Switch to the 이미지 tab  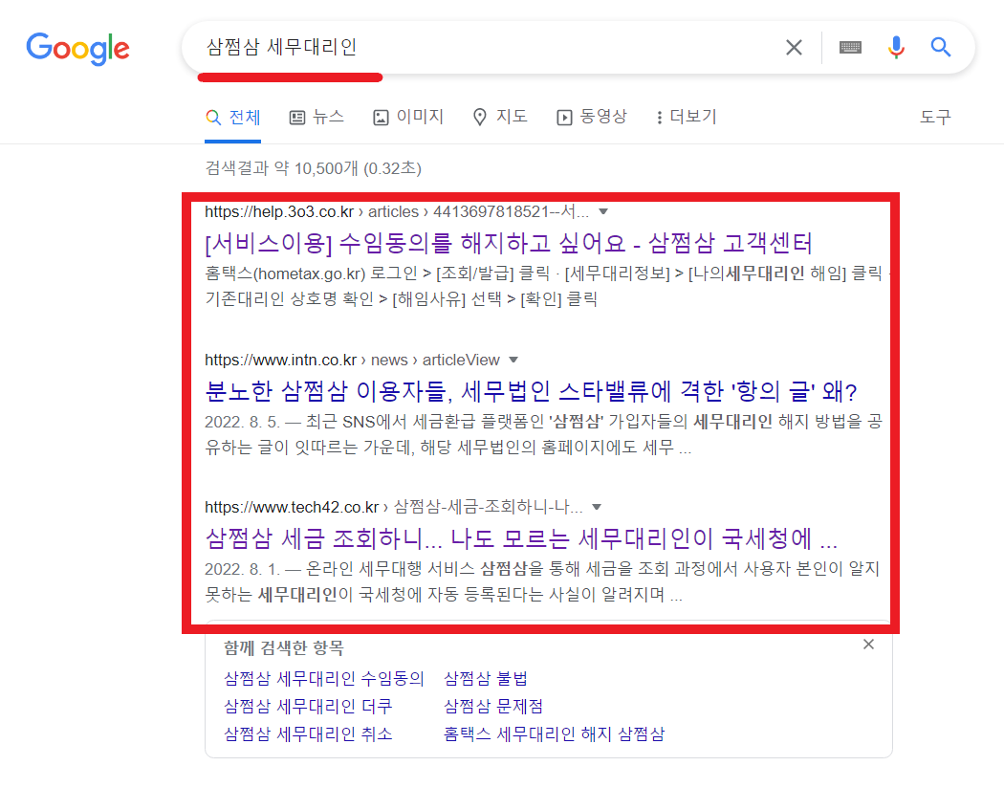[408, 117]
